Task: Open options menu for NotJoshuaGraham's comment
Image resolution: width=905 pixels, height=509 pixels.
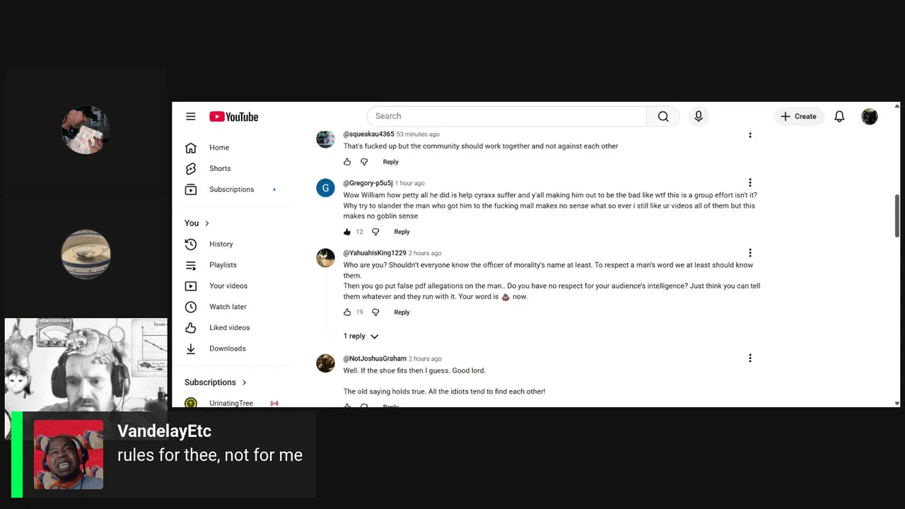Action: pyautogui.click(x=750, y=358)
